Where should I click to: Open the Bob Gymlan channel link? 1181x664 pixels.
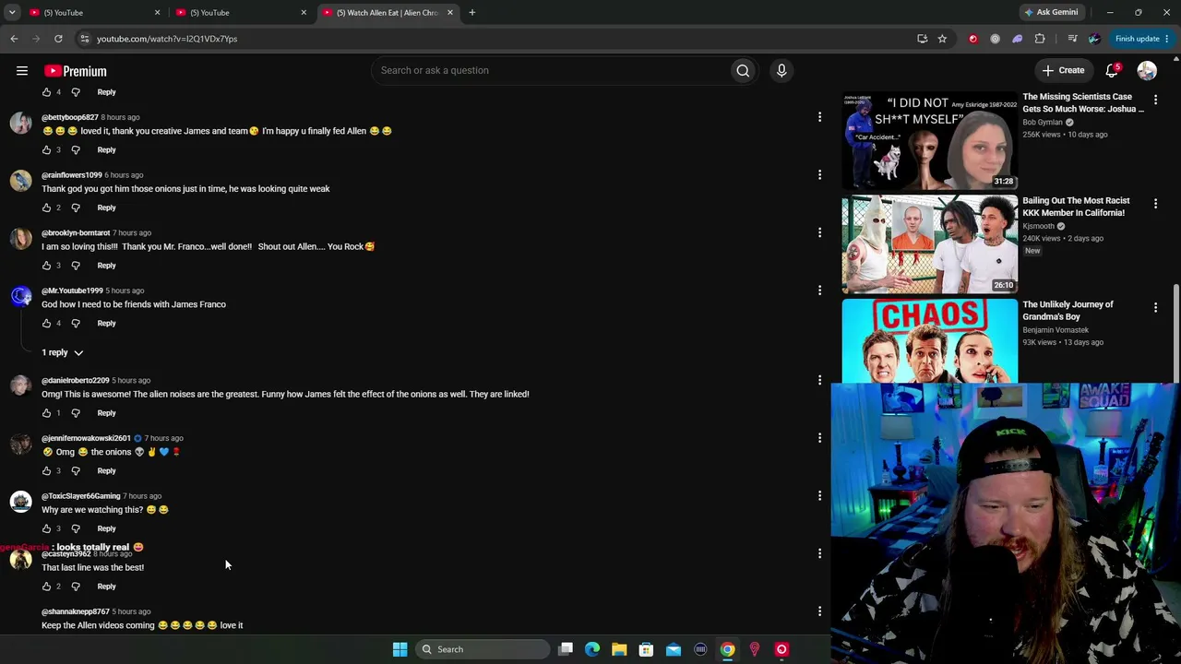[x=1043, y=123]
